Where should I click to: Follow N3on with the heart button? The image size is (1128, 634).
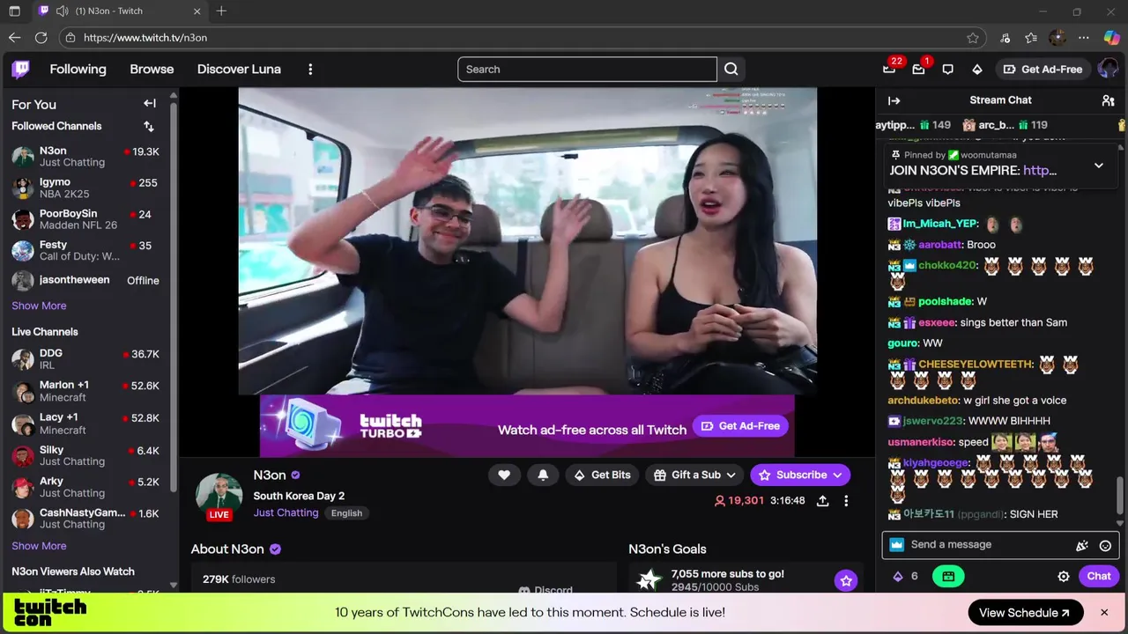click(x=504, y=475)
